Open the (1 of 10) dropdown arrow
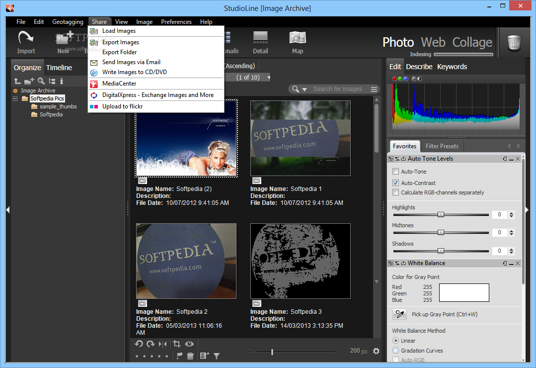Screen dimensions: 536x368 tap(269, 78)
